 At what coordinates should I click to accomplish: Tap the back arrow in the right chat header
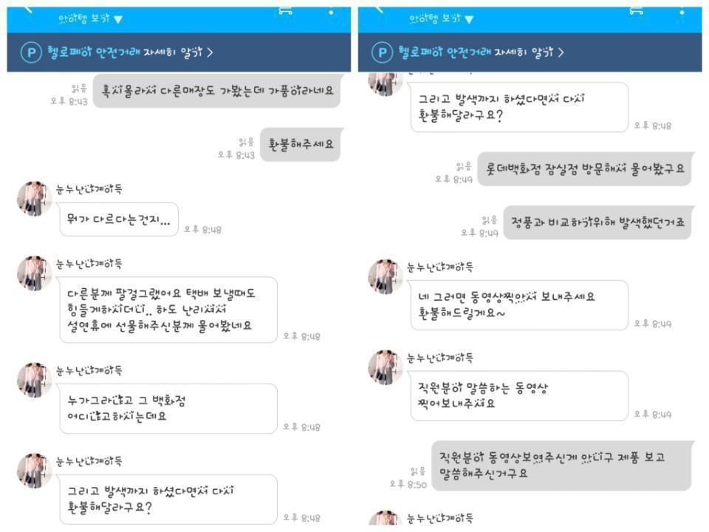pyautogui.click(x=379, y=10)
